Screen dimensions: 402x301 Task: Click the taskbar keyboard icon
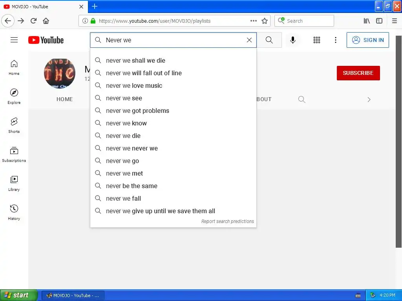(x=358, y=296)
